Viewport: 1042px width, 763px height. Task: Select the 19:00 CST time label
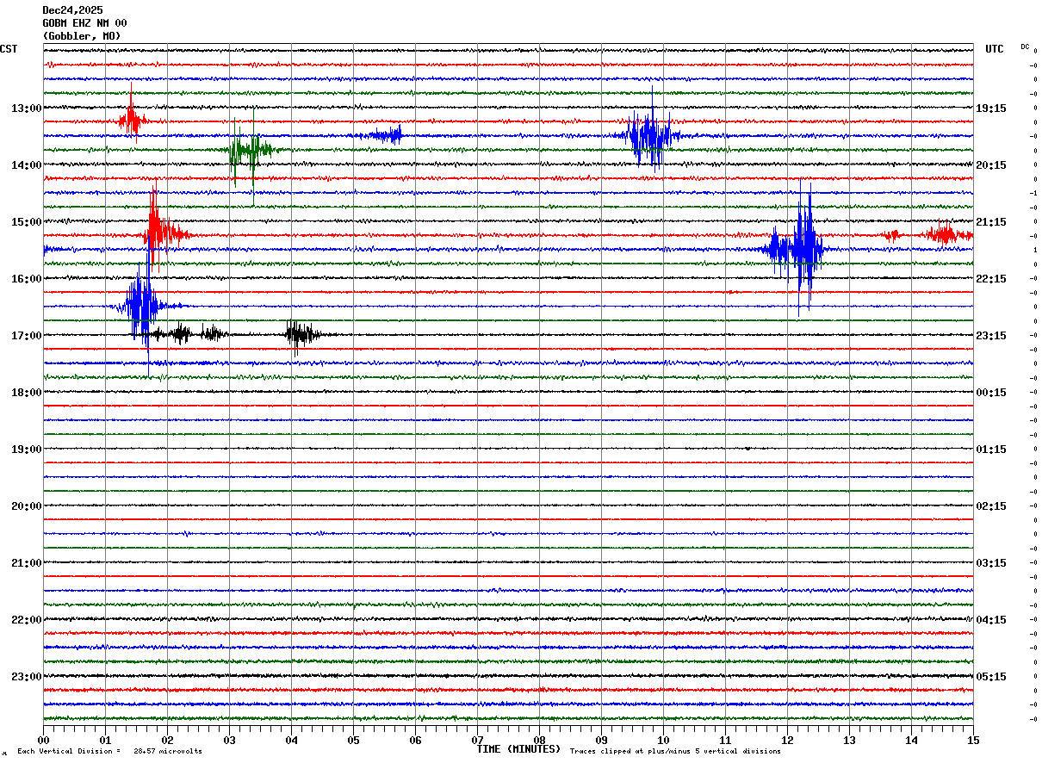tap(26, 450)
